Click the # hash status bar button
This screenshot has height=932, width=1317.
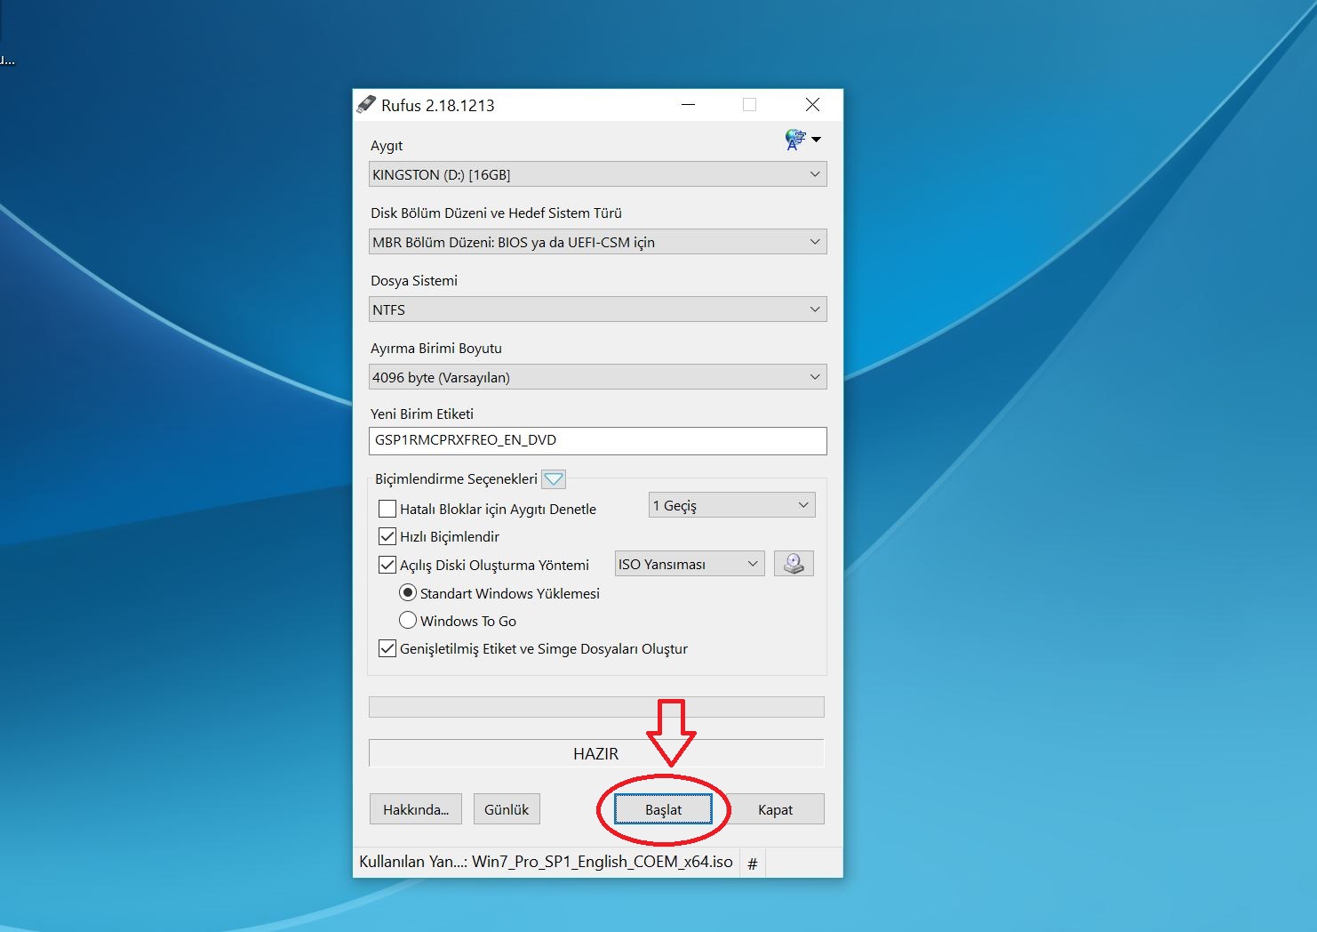coord(752,864)
